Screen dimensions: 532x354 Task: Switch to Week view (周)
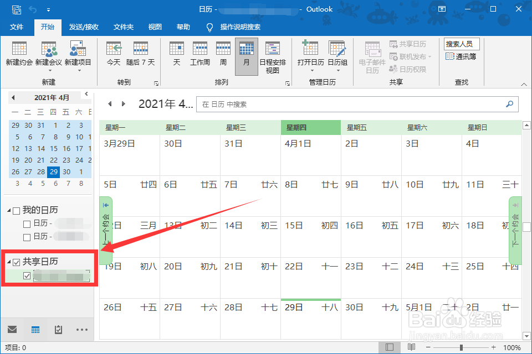223,54
